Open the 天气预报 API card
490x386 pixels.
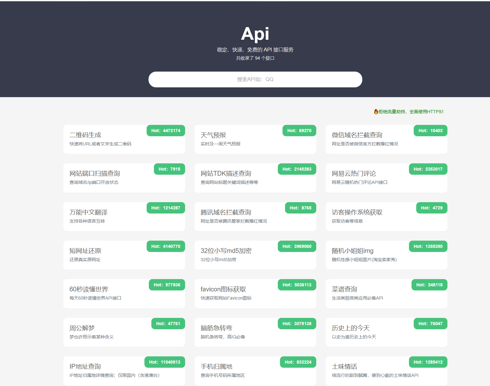coord(255,139)
